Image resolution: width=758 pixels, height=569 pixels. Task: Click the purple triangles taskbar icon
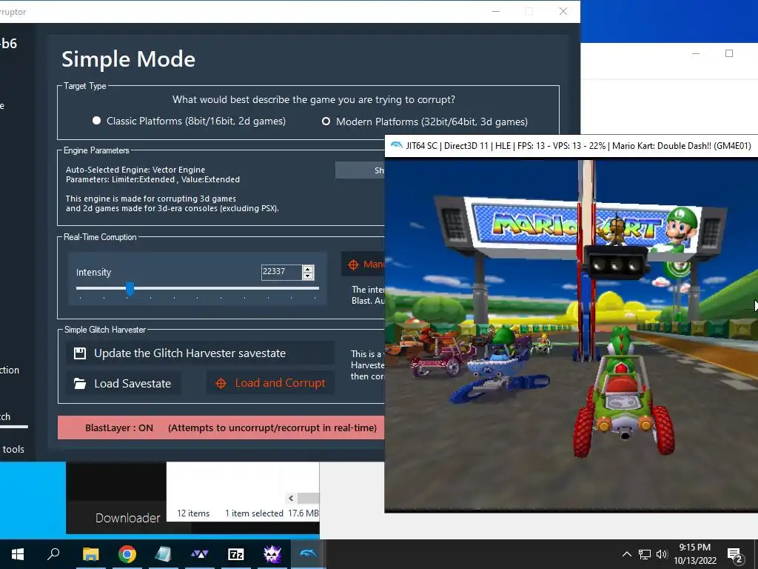point(199,554)
